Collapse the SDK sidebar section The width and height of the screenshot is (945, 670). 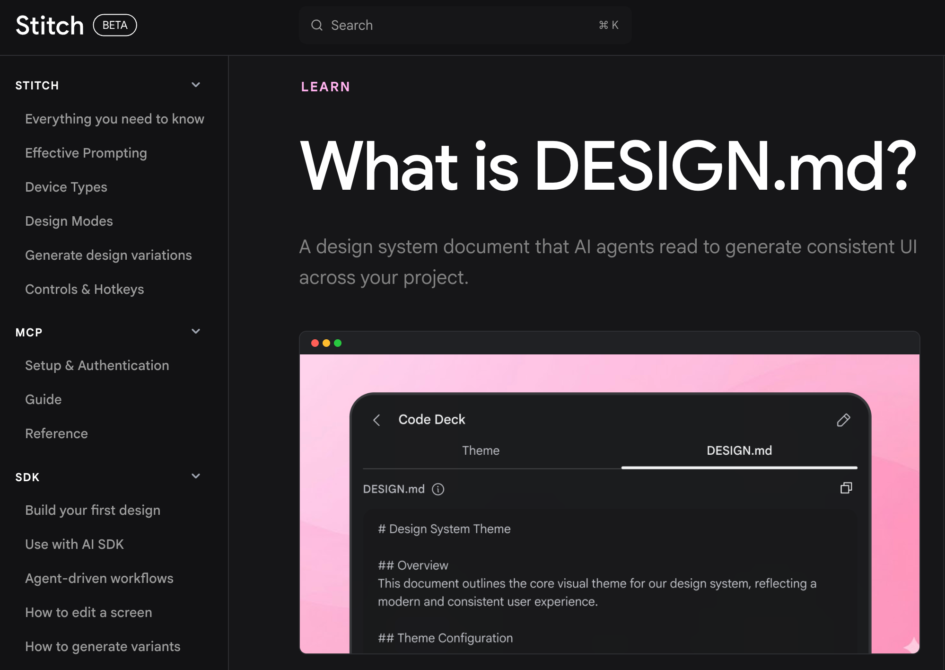tap(196, 476)
